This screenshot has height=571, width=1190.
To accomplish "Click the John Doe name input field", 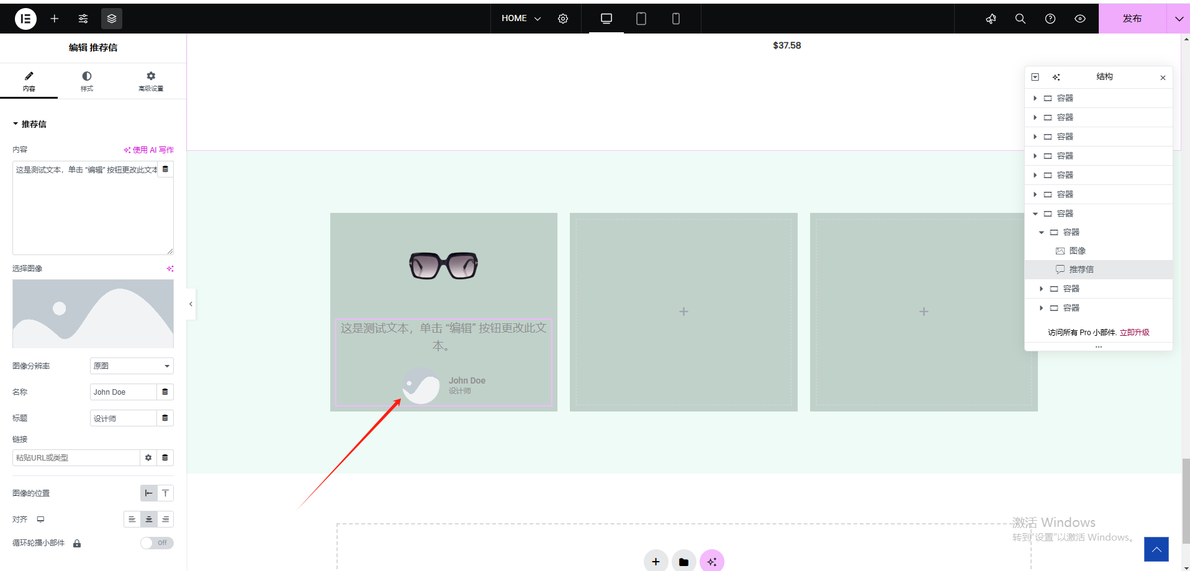I will [x=123, y=392].
